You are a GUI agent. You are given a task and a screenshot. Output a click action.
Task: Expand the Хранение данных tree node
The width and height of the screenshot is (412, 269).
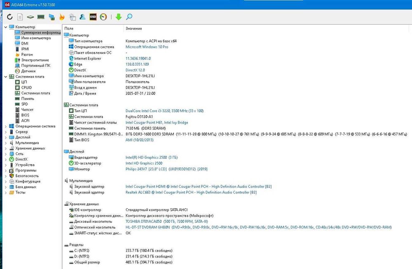(5, 149)
